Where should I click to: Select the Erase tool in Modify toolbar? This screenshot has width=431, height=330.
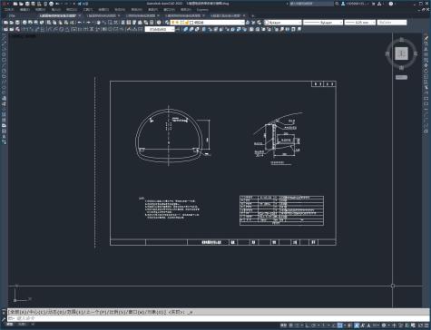coord(426,38)
